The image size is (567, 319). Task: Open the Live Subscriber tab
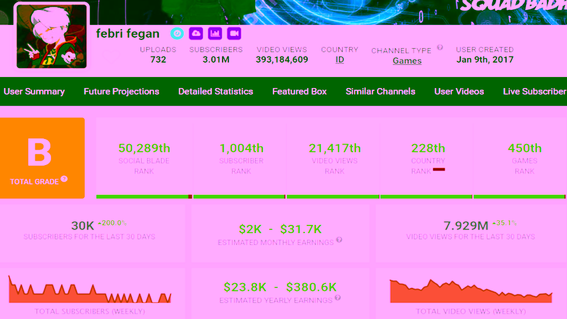tap(534, 91)
